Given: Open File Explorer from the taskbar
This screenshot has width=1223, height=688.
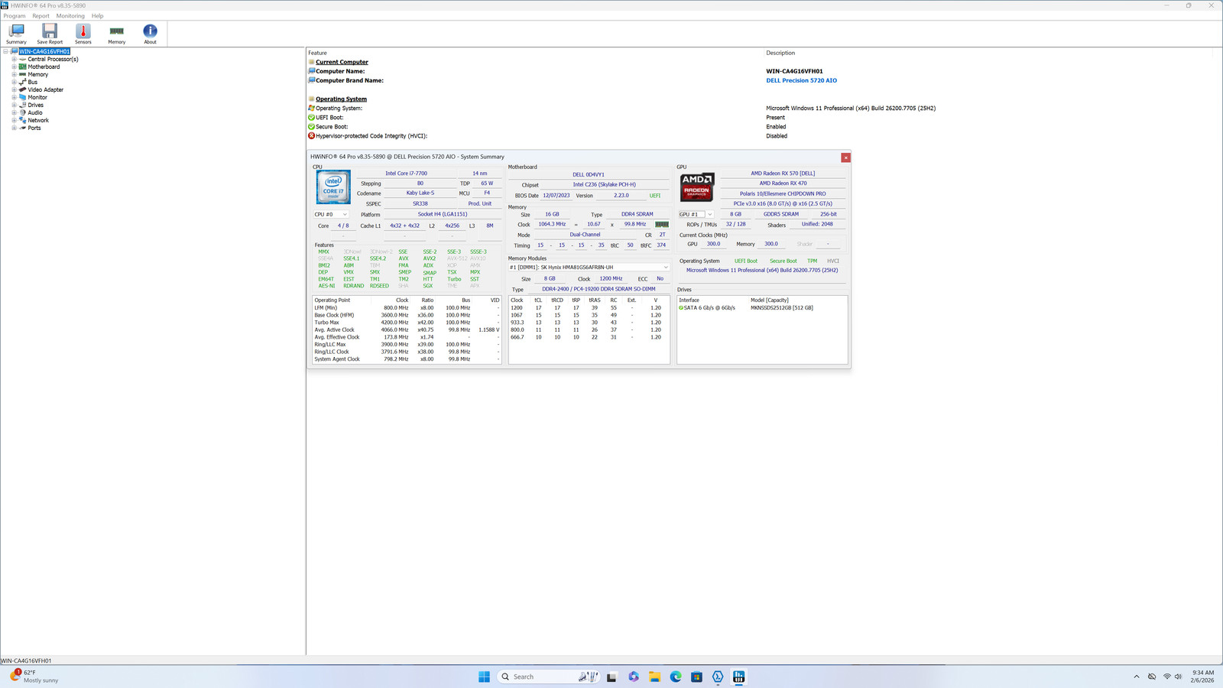Looking at the screenshot, I should [x=654, y=677].
